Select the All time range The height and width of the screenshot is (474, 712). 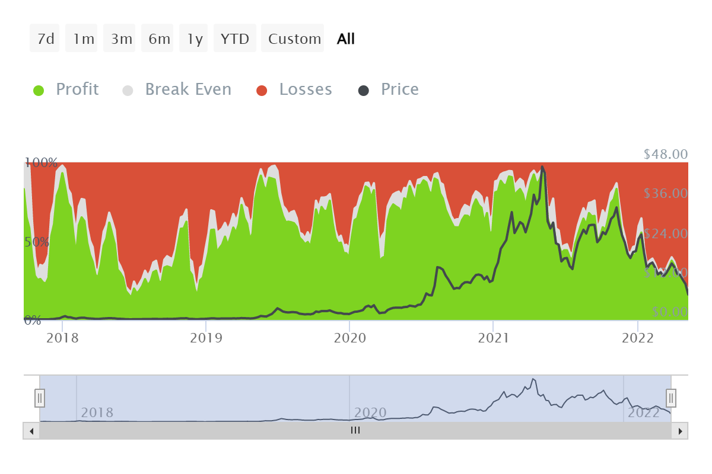(345, 39)
